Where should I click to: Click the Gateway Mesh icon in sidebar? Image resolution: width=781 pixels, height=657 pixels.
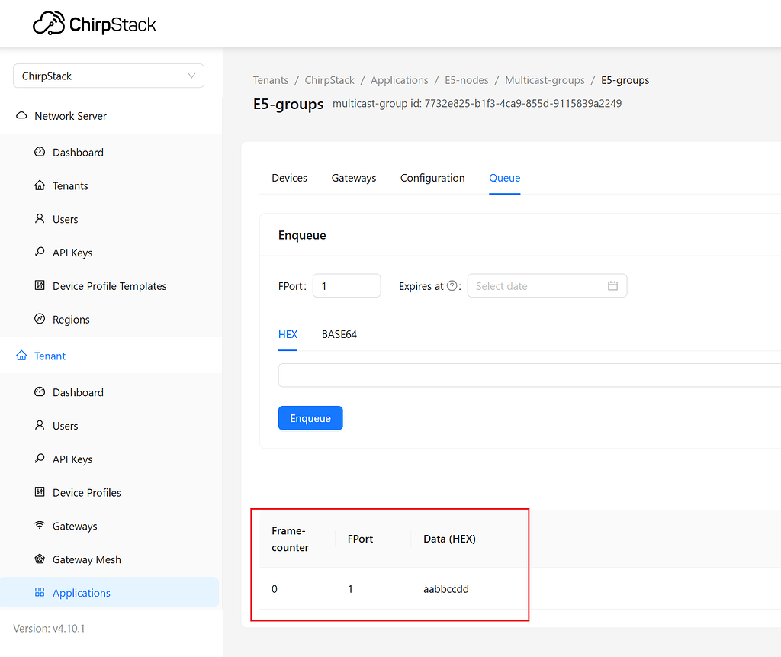[x=40, y=559]
